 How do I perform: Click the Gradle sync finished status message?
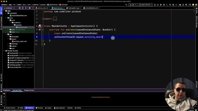coord(19,110)
